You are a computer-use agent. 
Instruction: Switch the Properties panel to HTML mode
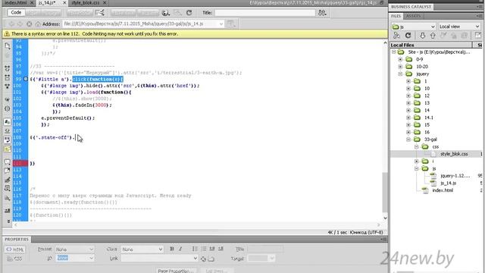15,249
